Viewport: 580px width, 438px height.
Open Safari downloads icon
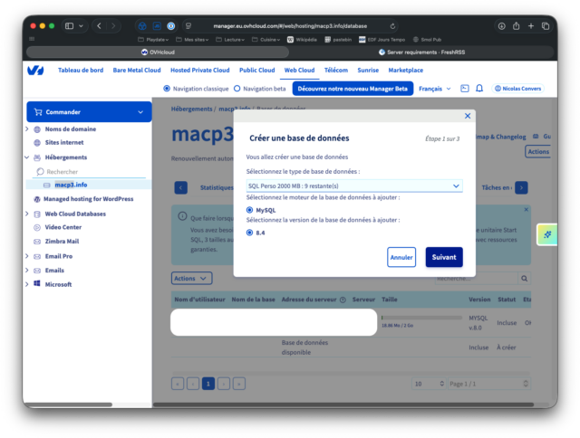tap(501, 26)
